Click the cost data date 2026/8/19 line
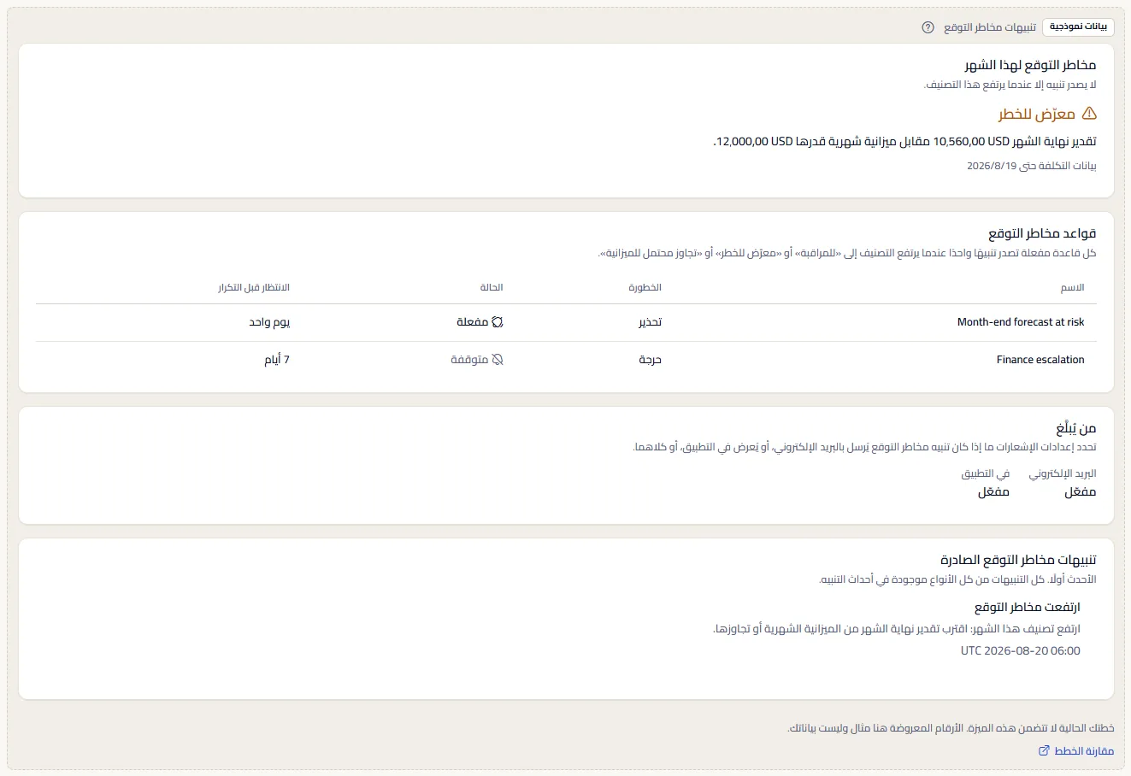1131x776 pixels. coord(1032,166)
